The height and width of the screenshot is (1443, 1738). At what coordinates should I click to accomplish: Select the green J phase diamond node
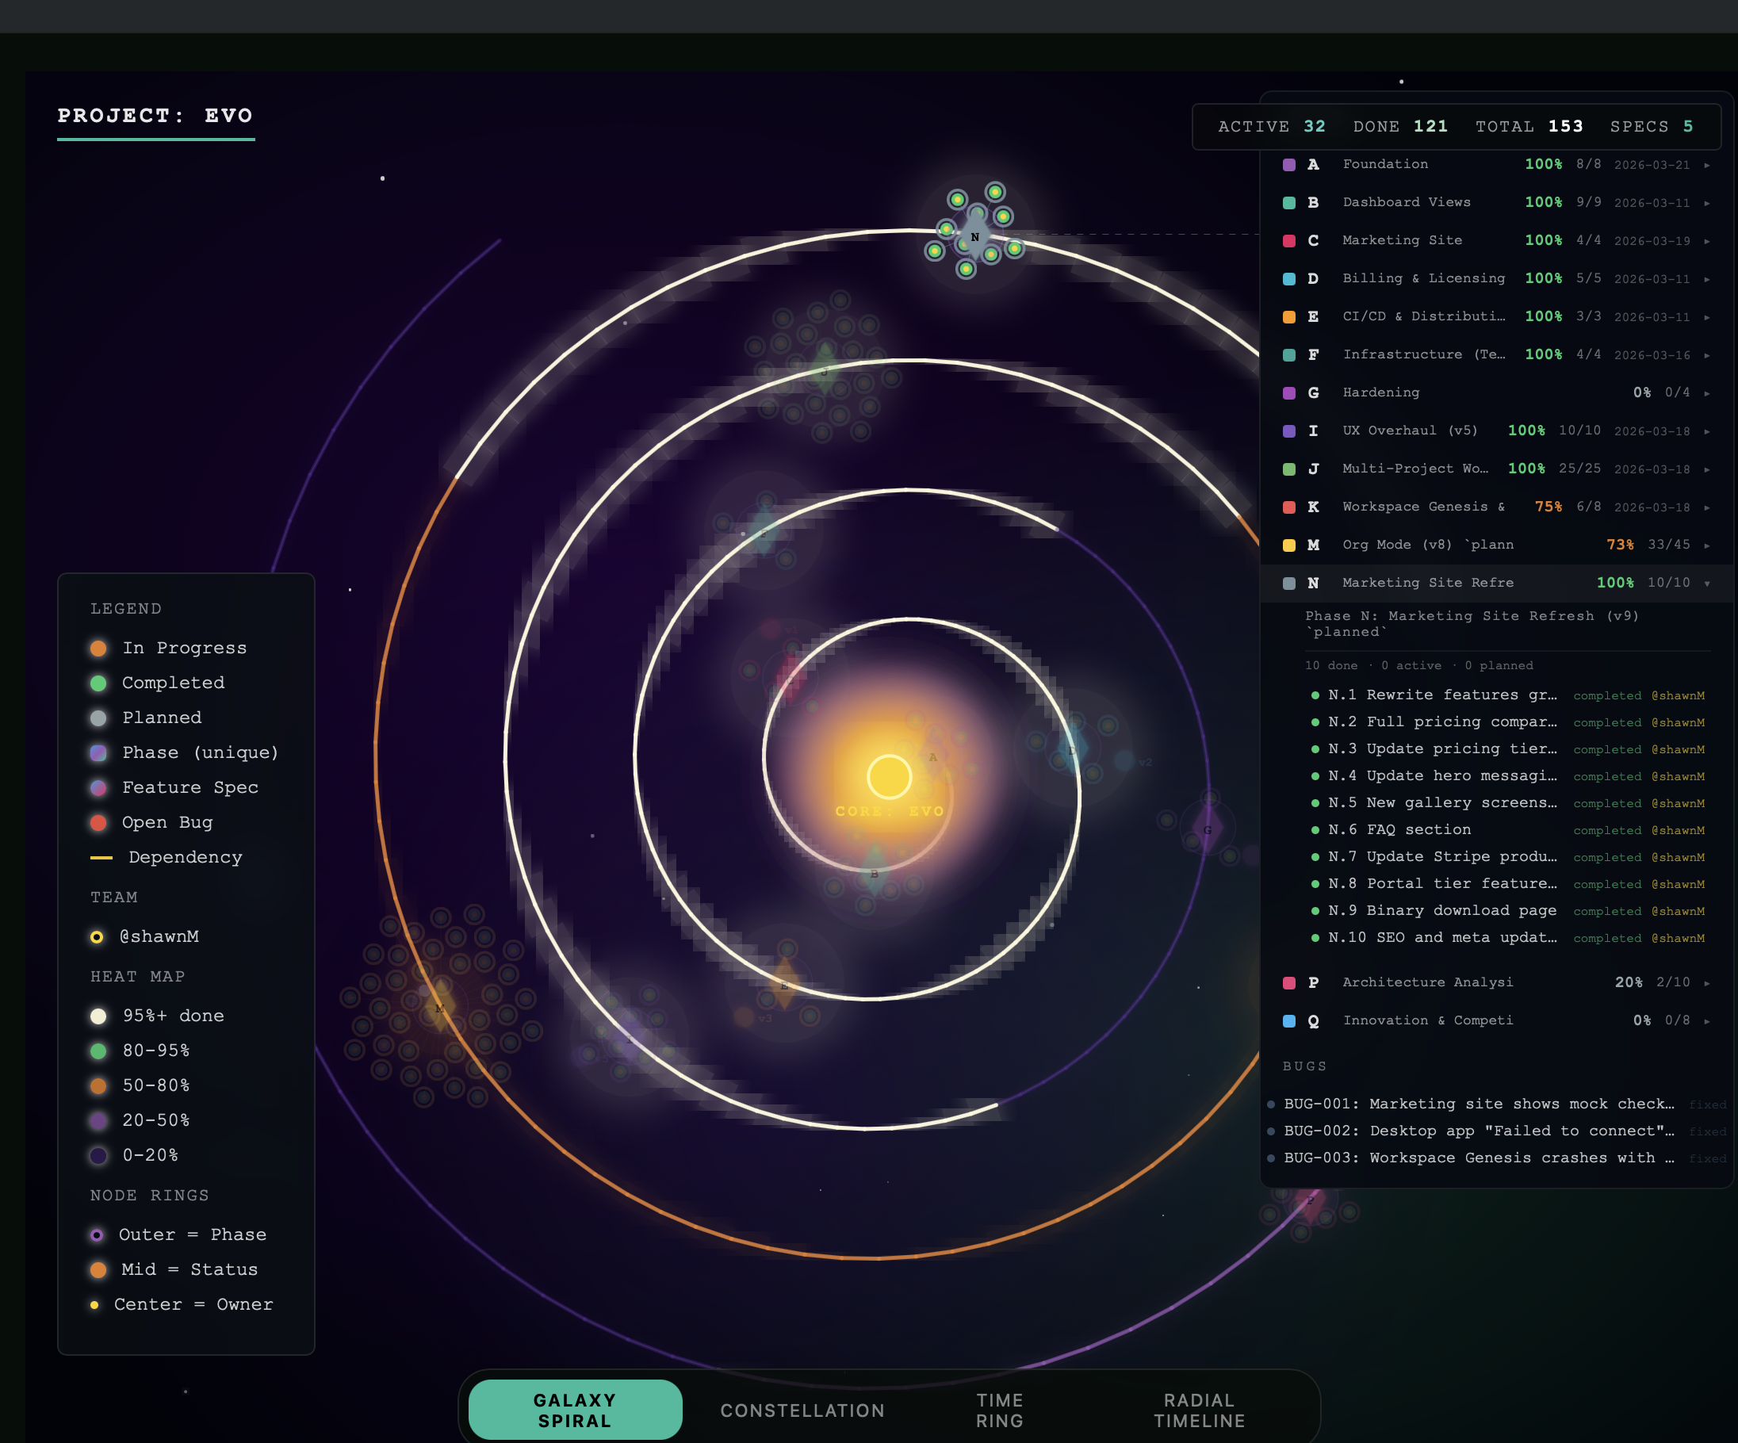(x=825, y=369)
